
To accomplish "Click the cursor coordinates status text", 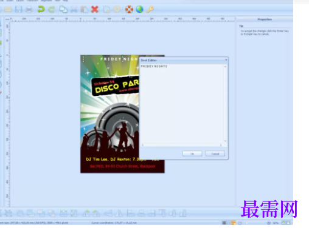I will 114,223.
